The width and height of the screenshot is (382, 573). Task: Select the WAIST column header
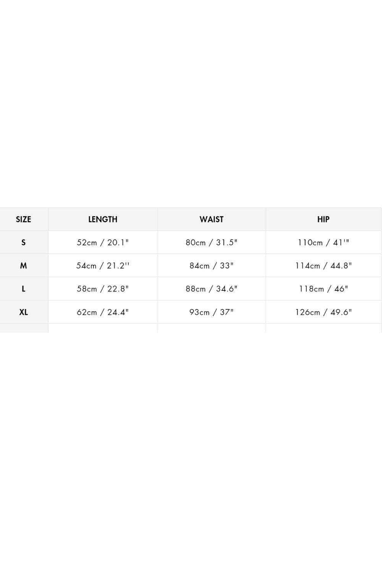(212, 219)
